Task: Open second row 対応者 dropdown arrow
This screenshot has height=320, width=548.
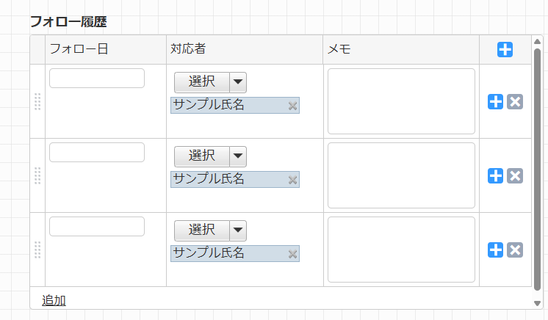Action: (238, 156)
